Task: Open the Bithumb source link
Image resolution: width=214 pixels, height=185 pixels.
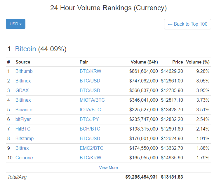Action: (x=24, y=71)
